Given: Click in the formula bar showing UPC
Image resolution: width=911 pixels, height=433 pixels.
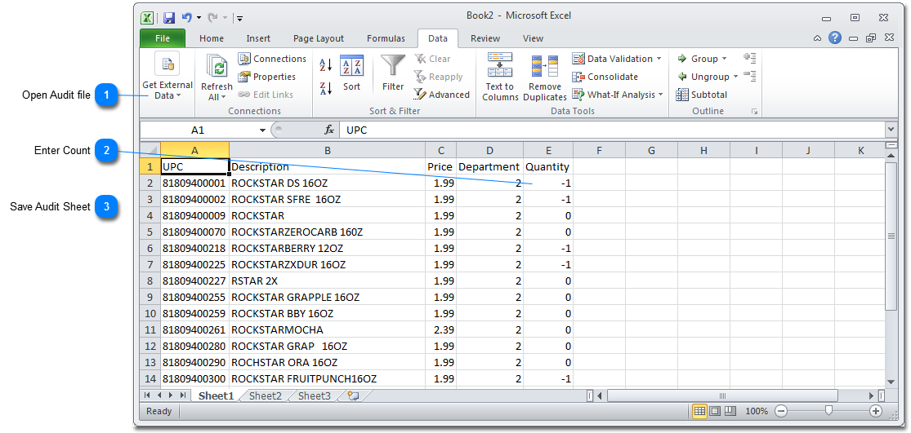Looking at the screenshot, I should tap(612, 130).
